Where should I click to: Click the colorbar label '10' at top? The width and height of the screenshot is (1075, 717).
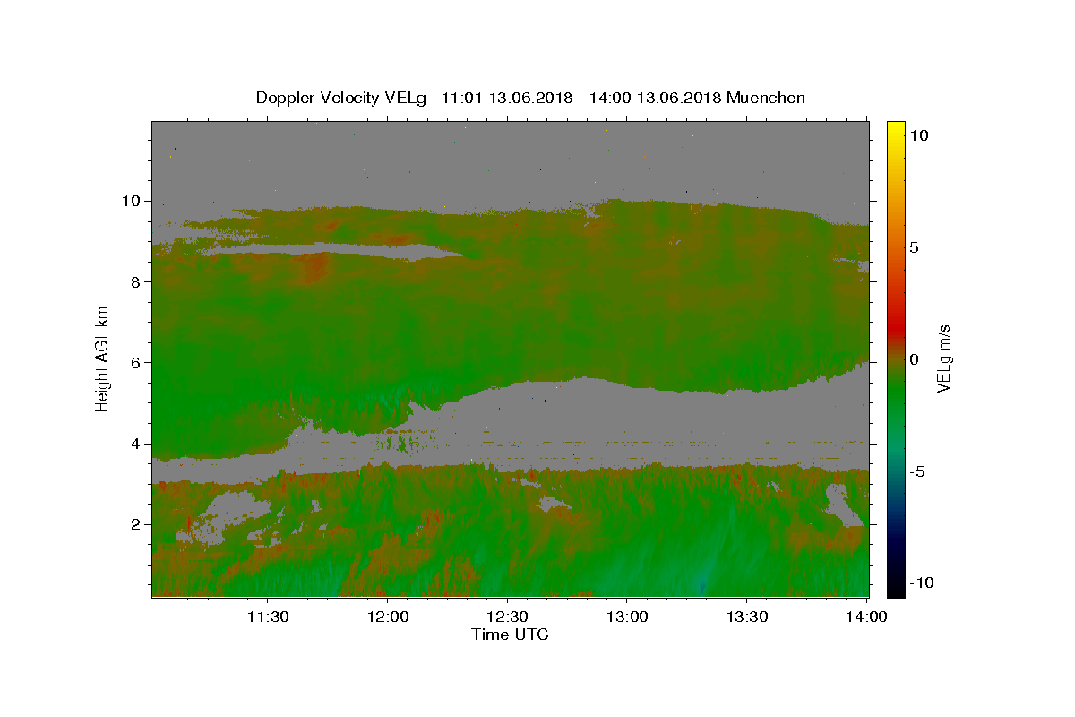pyautogui.click(x=918, y=135)
